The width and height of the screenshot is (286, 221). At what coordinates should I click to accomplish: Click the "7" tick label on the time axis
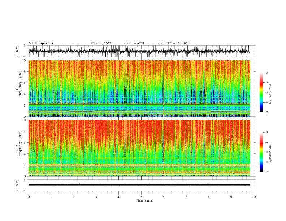pyautogui.click(x=186, y=197)
